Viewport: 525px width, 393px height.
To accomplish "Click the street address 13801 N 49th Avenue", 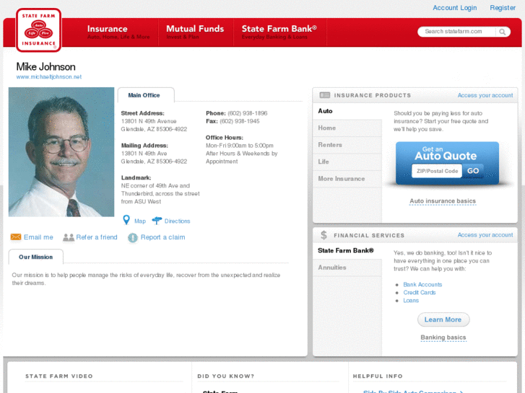I will coord(149,121).
